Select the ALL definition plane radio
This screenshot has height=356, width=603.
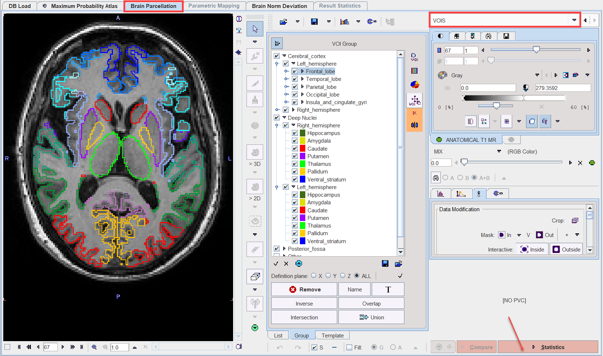pos(357,276)
